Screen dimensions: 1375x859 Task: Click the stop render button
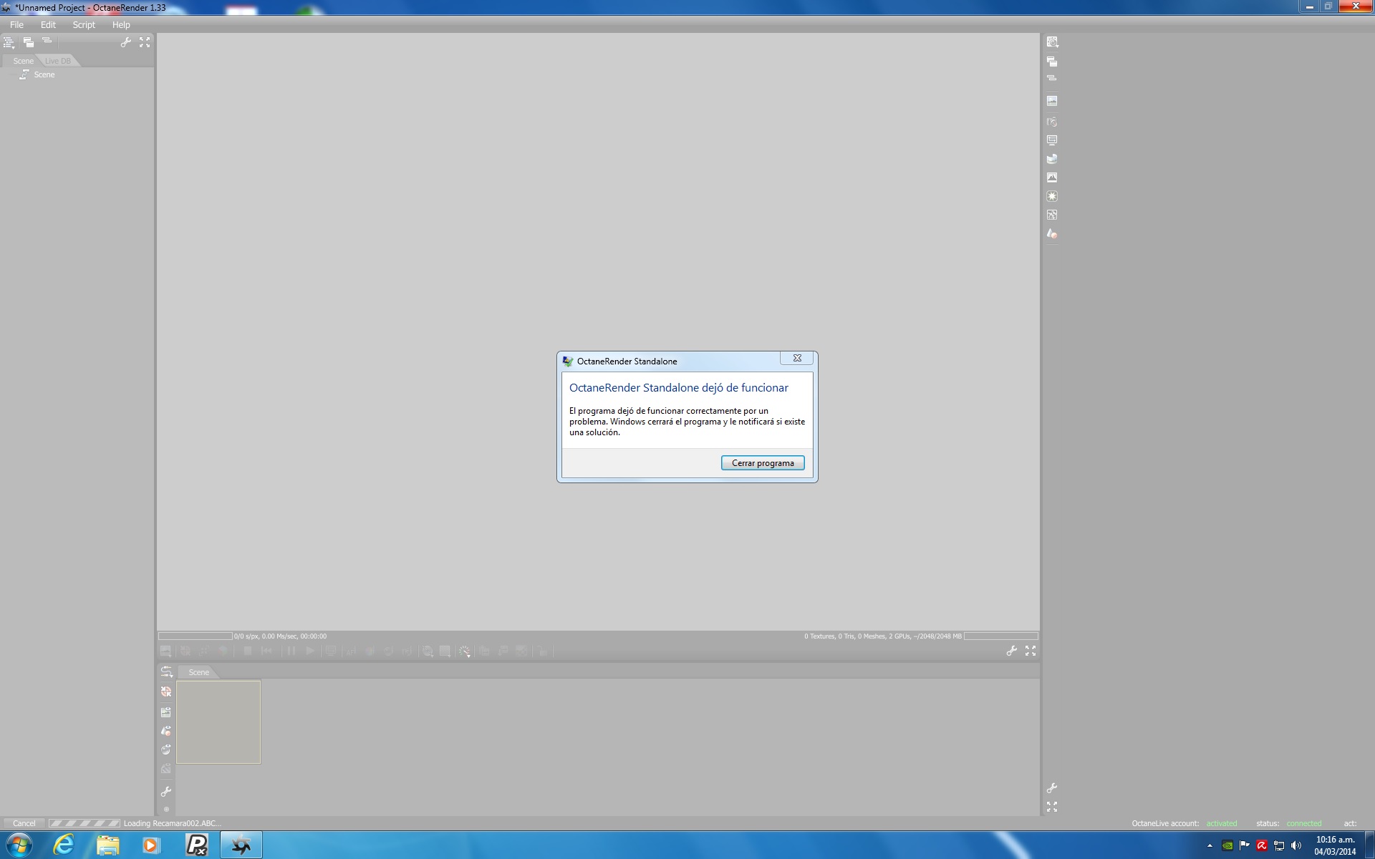[248, 651]
